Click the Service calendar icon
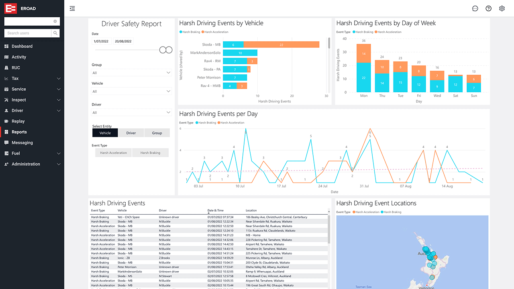Image resolution: width=514 pixels, height=289 pixels. (6, 89)
